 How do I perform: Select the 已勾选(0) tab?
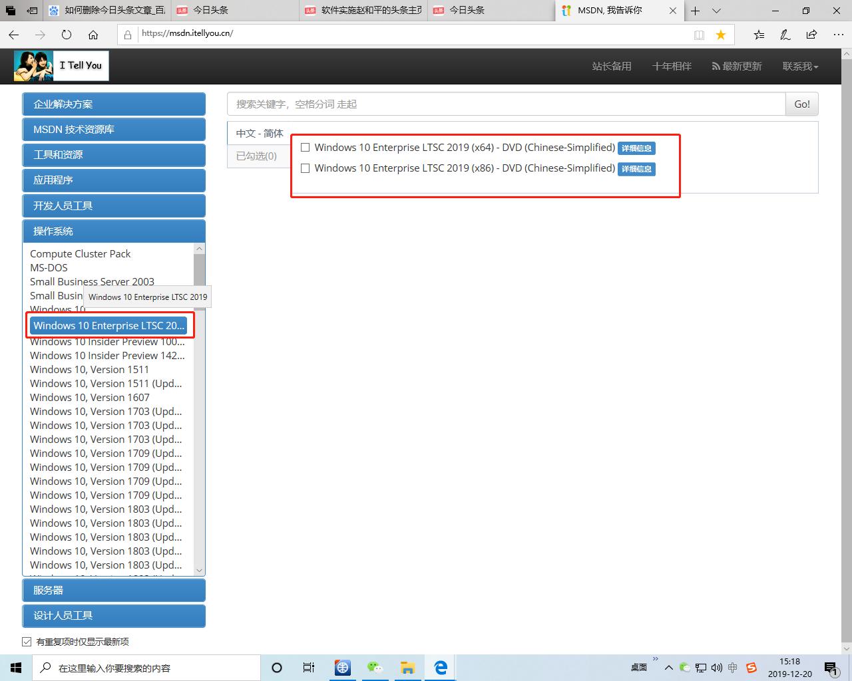coord(257,156)
